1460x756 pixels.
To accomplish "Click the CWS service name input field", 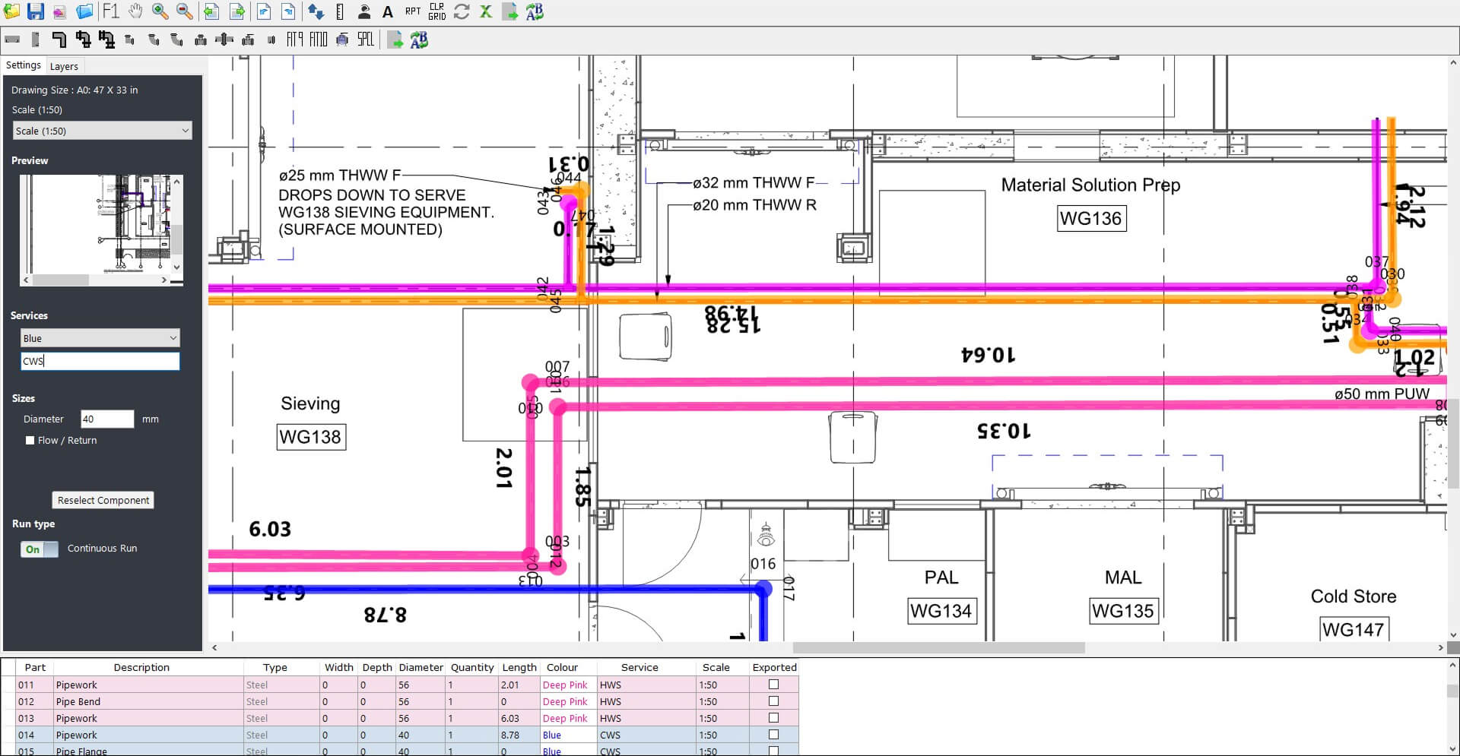I will pos(100,361).
